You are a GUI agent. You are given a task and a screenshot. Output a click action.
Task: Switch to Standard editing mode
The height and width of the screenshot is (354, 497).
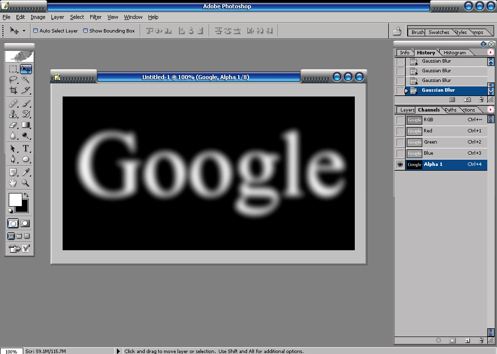pyautogui.click(x=13, y=224)
